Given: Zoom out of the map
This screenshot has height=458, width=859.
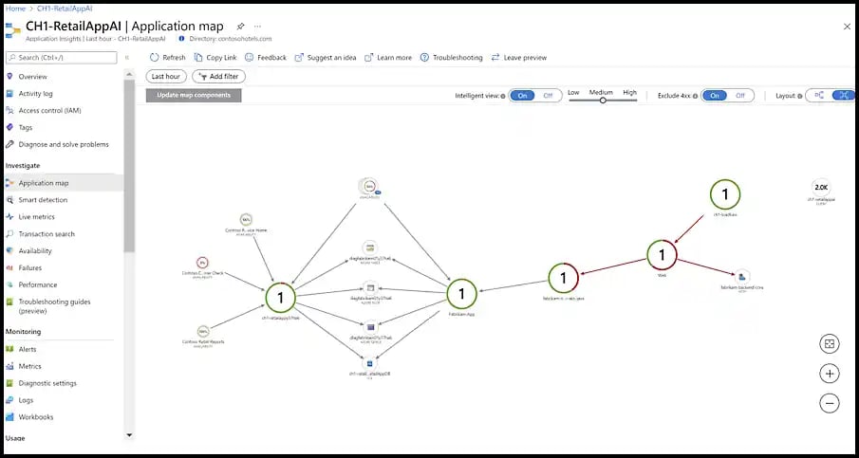Looking at the screenshot, I should tap(830, 404).
